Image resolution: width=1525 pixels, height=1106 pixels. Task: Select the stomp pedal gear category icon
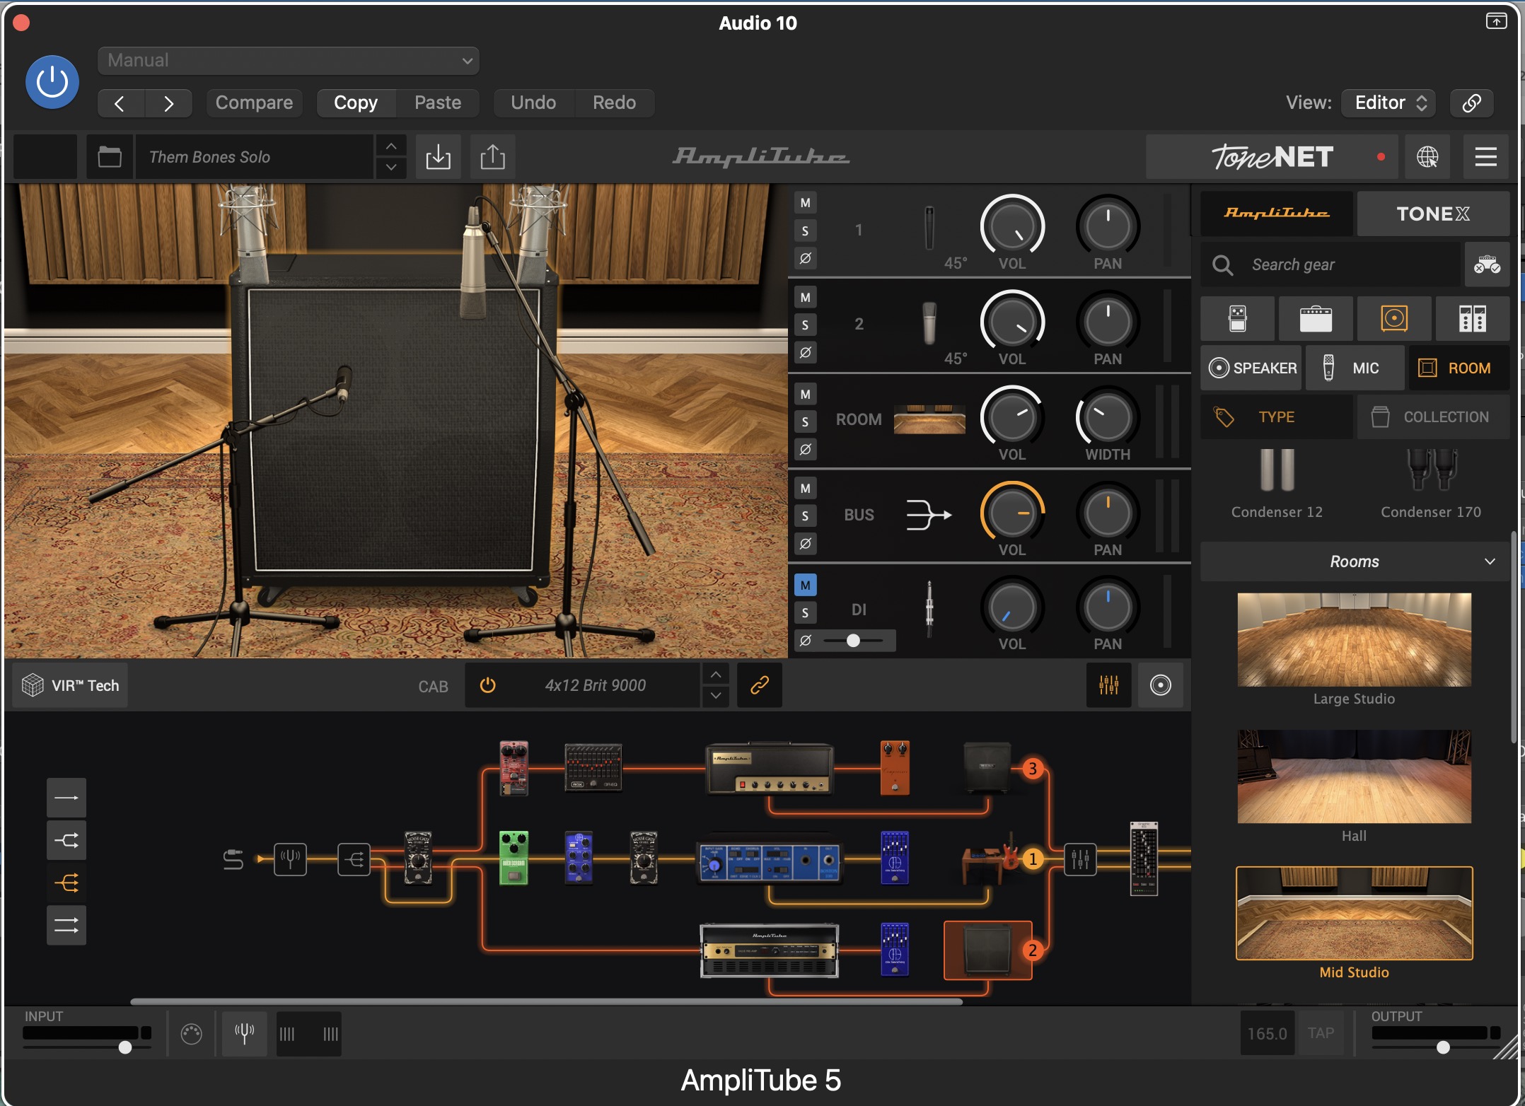1238,319
